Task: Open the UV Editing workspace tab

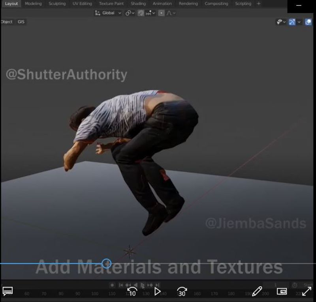Action: pos(82,4)
